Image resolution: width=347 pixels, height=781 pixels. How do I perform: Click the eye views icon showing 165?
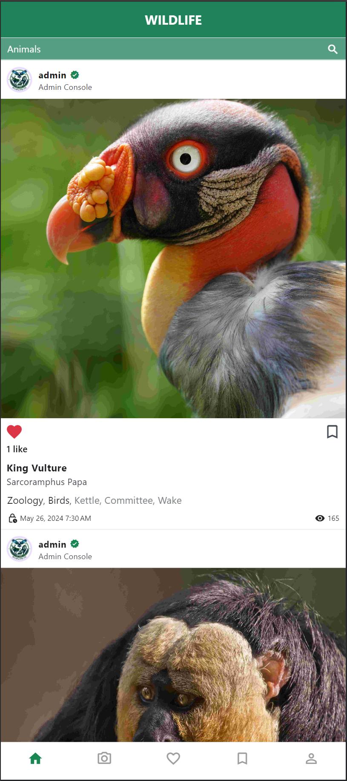(x=320, y=518)
